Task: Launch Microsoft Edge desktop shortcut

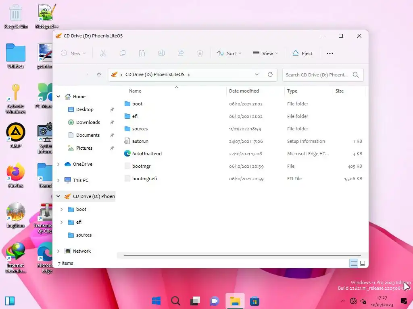Action: 46,258
